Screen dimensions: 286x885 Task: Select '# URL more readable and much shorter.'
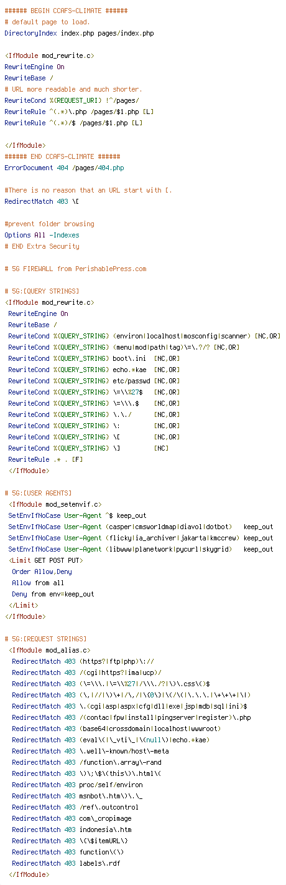[73, 89]
